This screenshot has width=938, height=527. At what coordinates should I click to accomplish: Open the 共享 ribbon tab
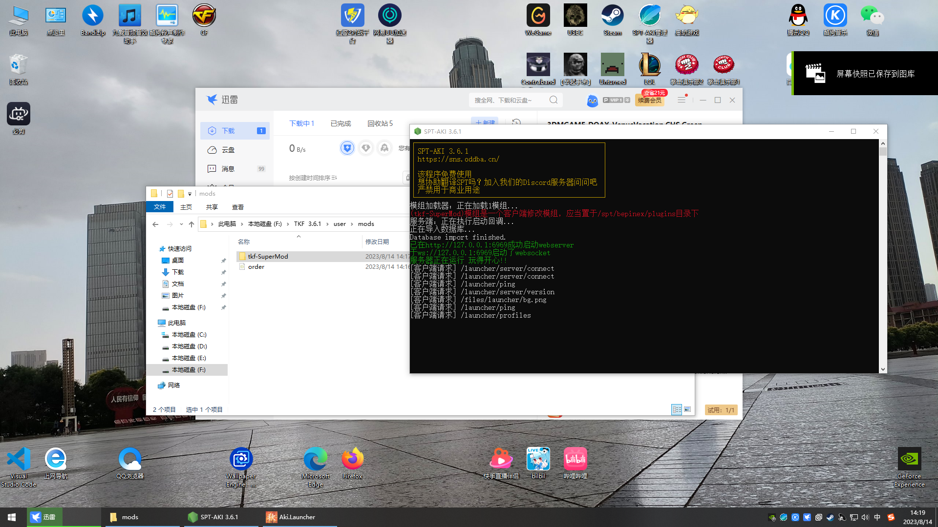(x=212, y=207)
